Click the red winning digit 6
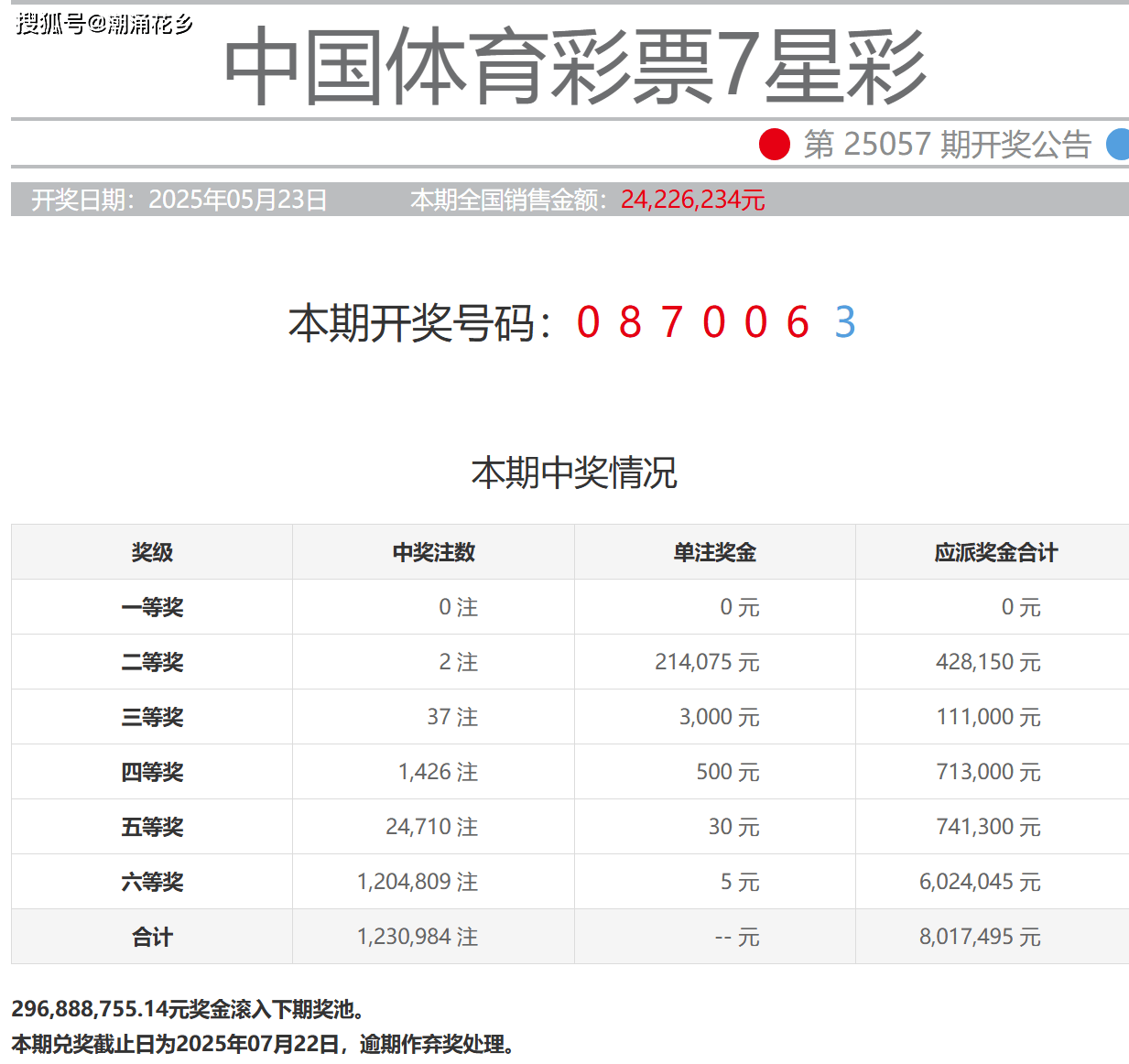Image resolution: width=1129 pixels, height=1064 pixels. [798, 322]
